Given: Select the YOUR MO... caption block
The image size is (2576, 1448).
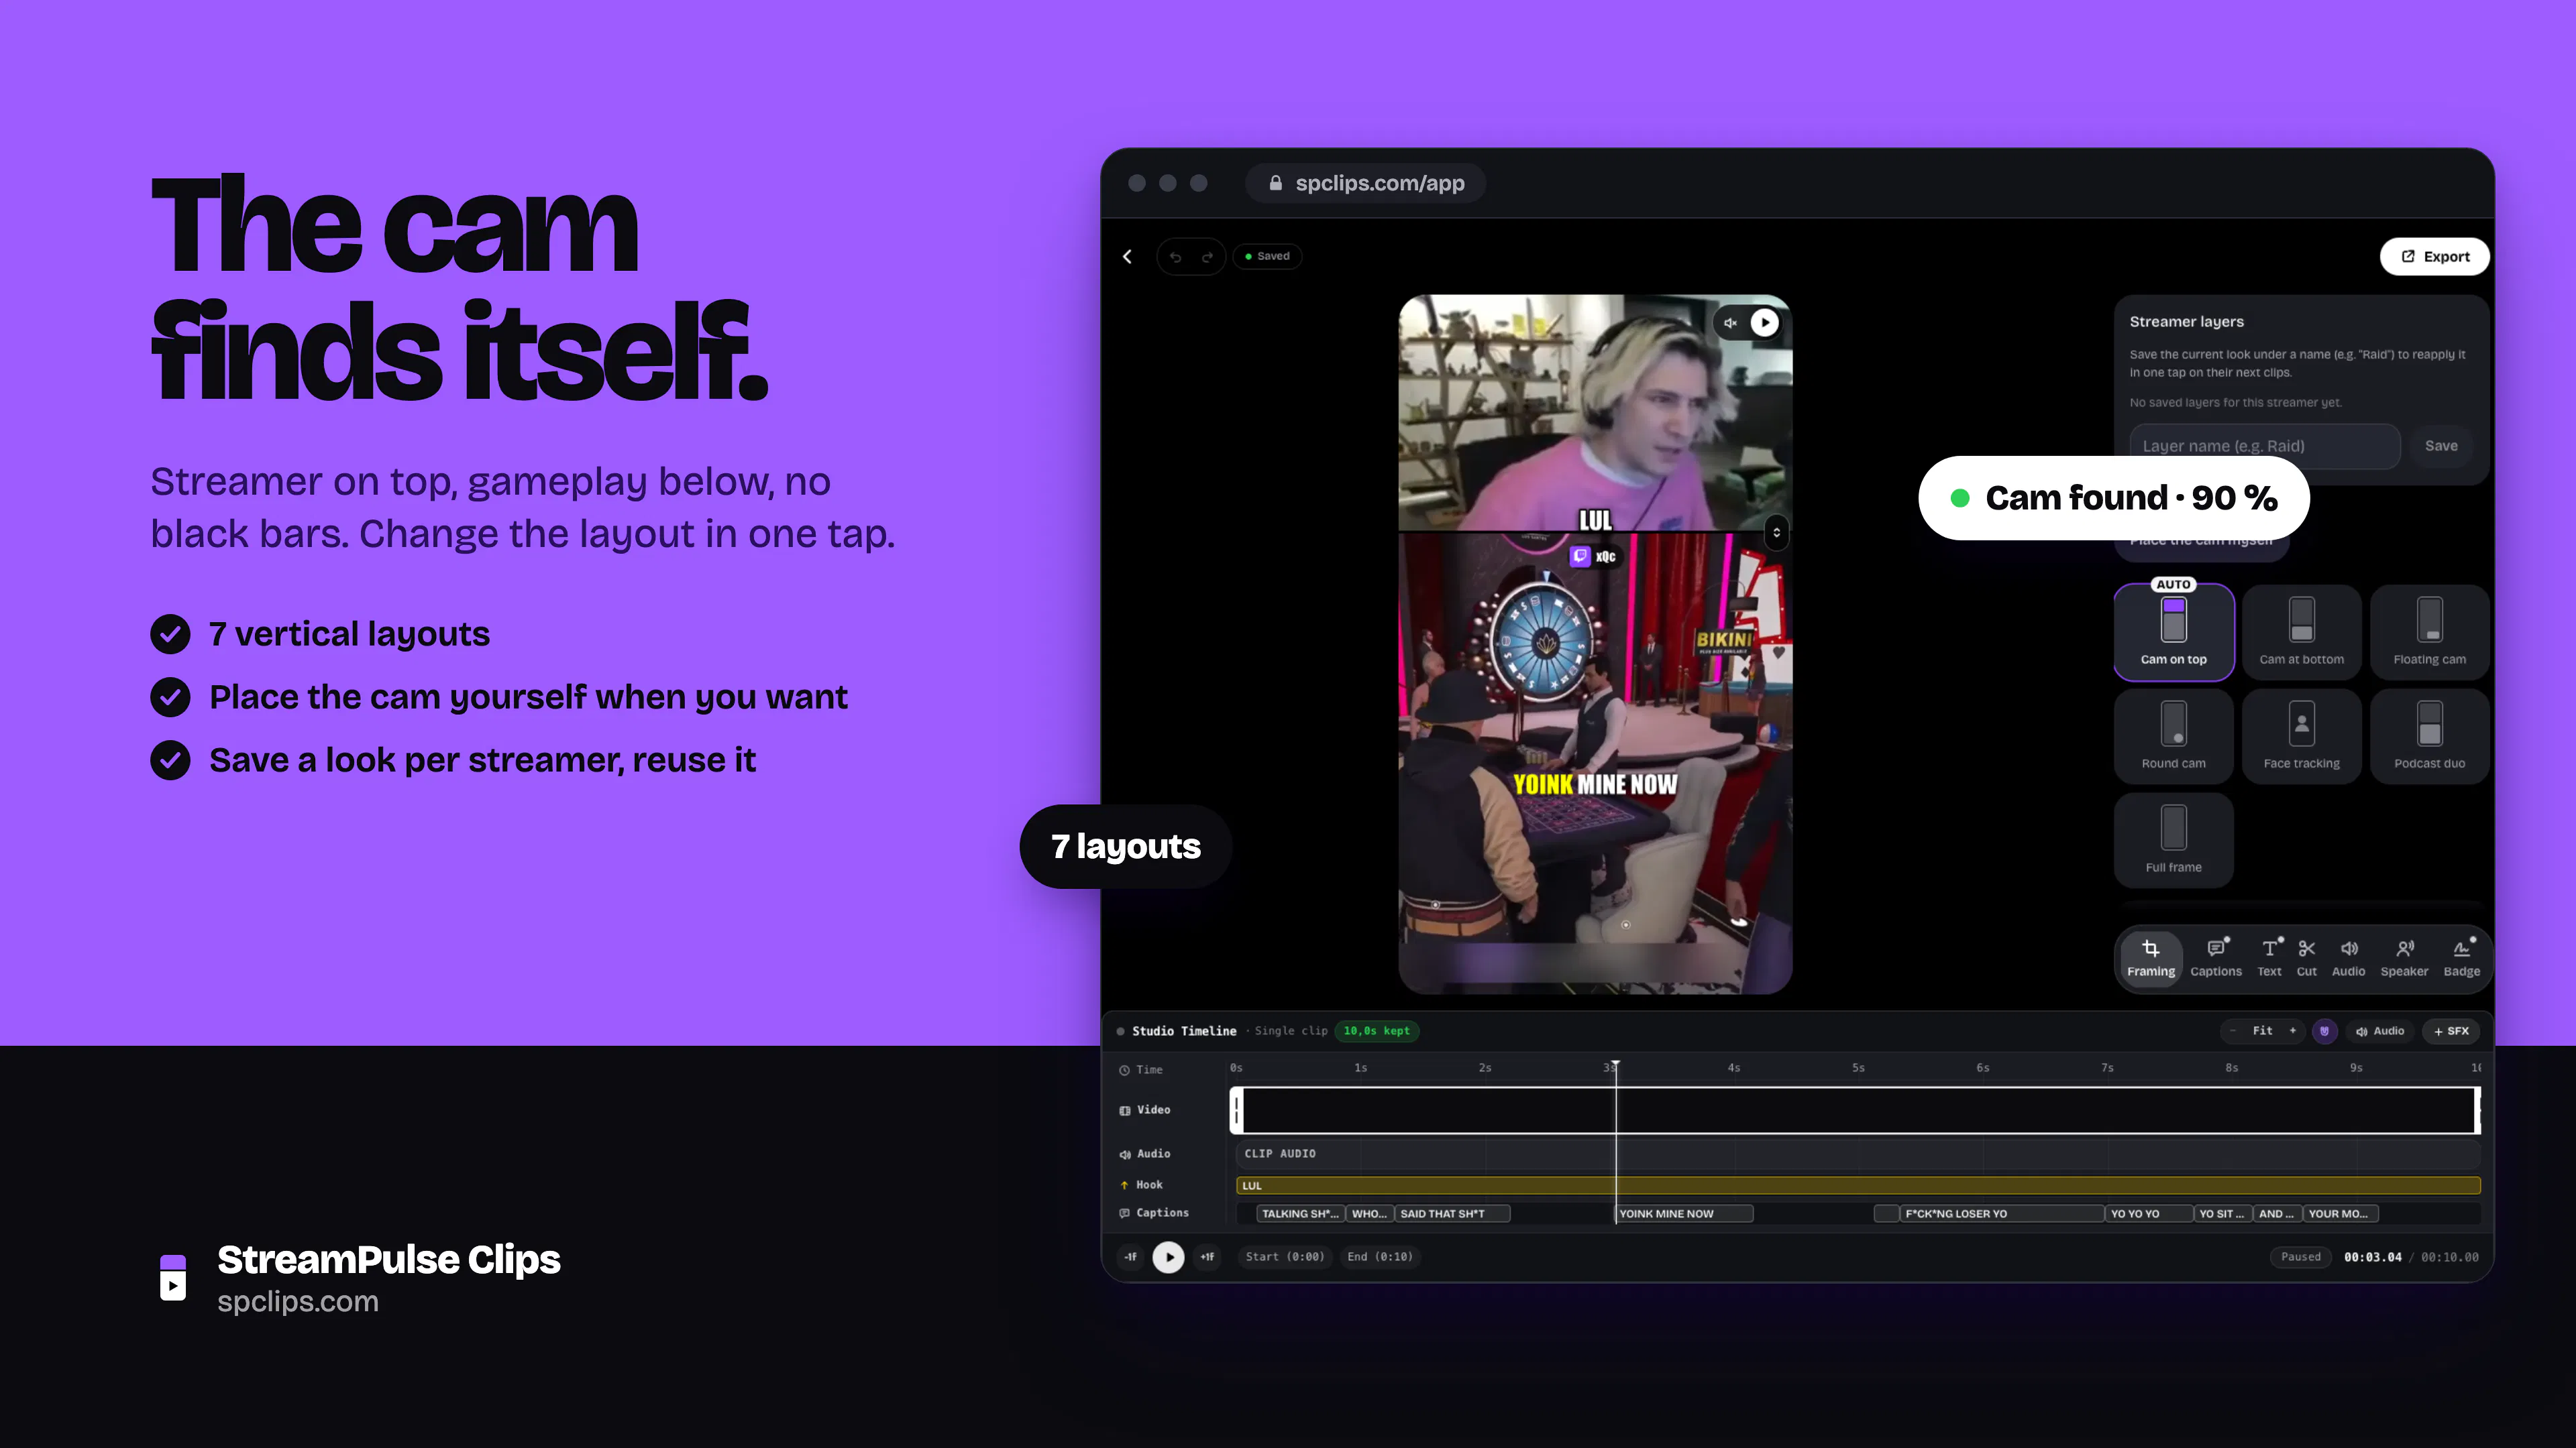Looking at the screenshot, I should pos(2341,1214).
